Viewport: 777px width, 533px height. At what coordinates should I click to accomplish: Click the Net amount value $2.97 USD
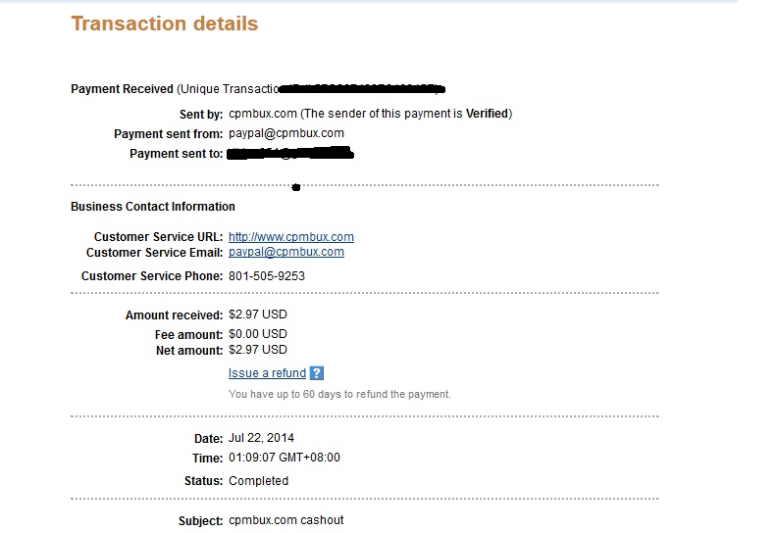(258, 350)
